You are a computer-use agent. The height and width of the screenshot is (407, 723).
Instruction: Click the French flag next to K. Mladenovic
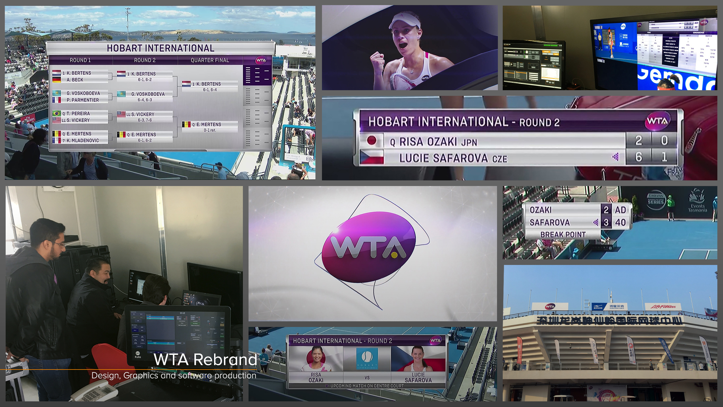click(x=56, y=140)
